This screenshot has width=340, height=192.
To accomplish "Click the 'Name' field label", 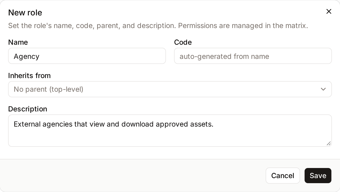I will point(18,42).
